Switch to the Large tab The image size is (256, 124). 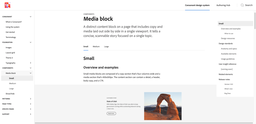tap(106, 47)
